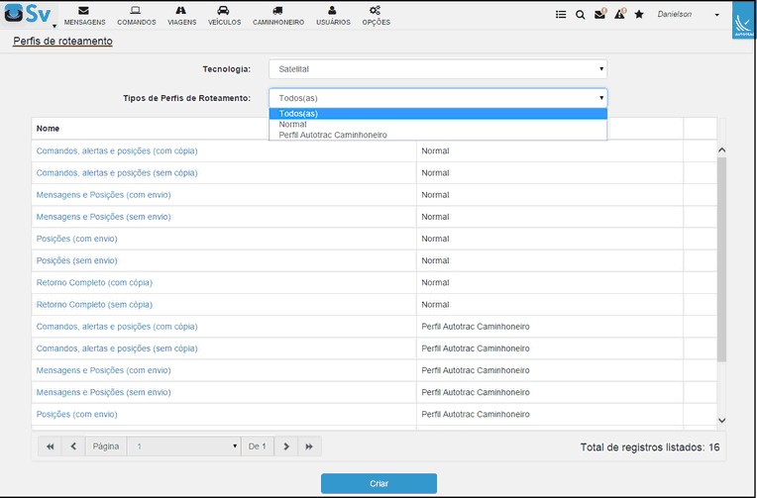Go to first page of results
Screen dimensions: 757x498
(50, 447)
